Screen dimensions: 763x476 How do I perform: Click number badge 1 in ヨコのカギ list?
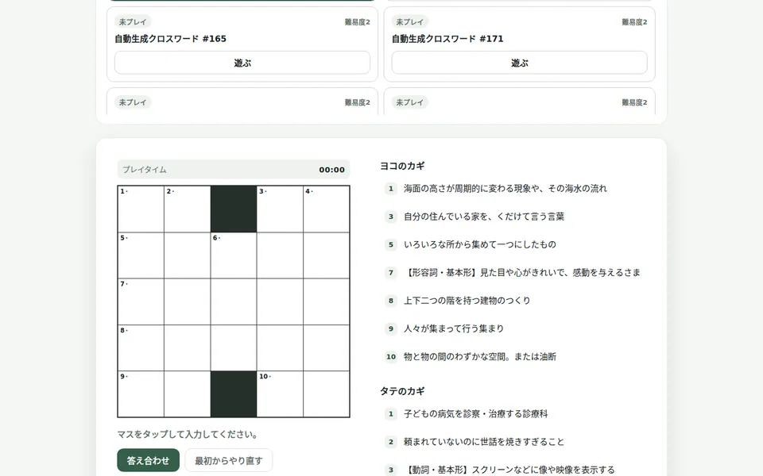(x=391, y=189)
